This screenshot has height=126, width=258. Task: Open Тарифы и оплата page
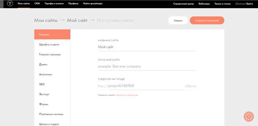54,4
